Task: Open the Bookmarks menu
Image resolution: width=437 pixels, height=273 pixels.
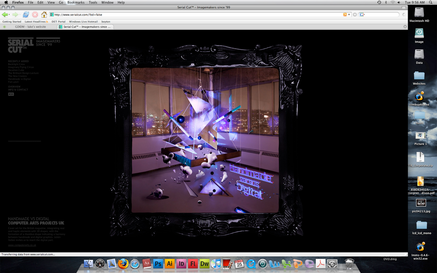Action: (76, 2)
